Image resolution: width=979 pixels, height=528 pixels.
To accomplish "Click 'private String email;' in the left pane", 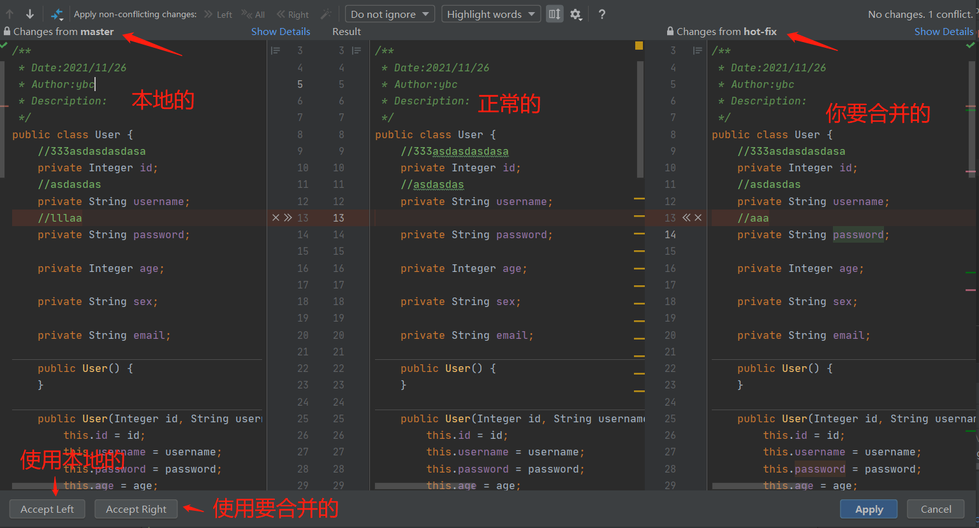I will point(104,335).
